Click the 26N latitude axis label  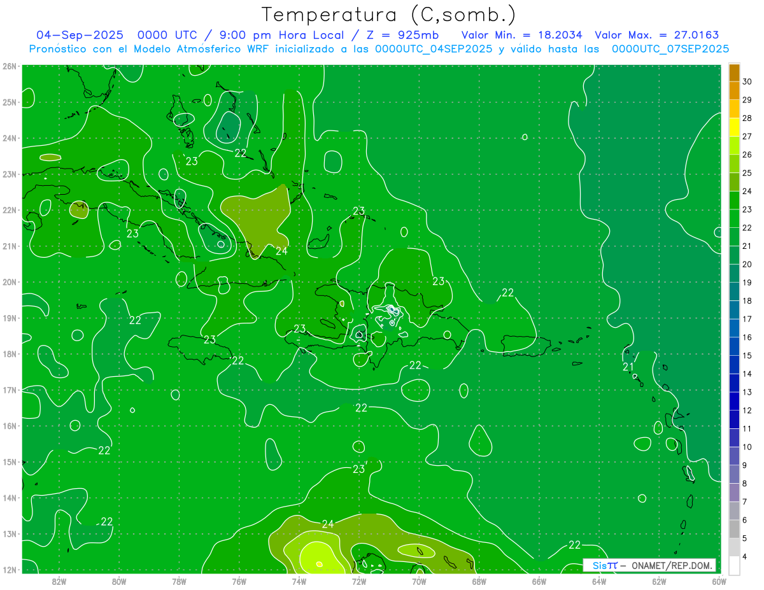coord(10,66)
